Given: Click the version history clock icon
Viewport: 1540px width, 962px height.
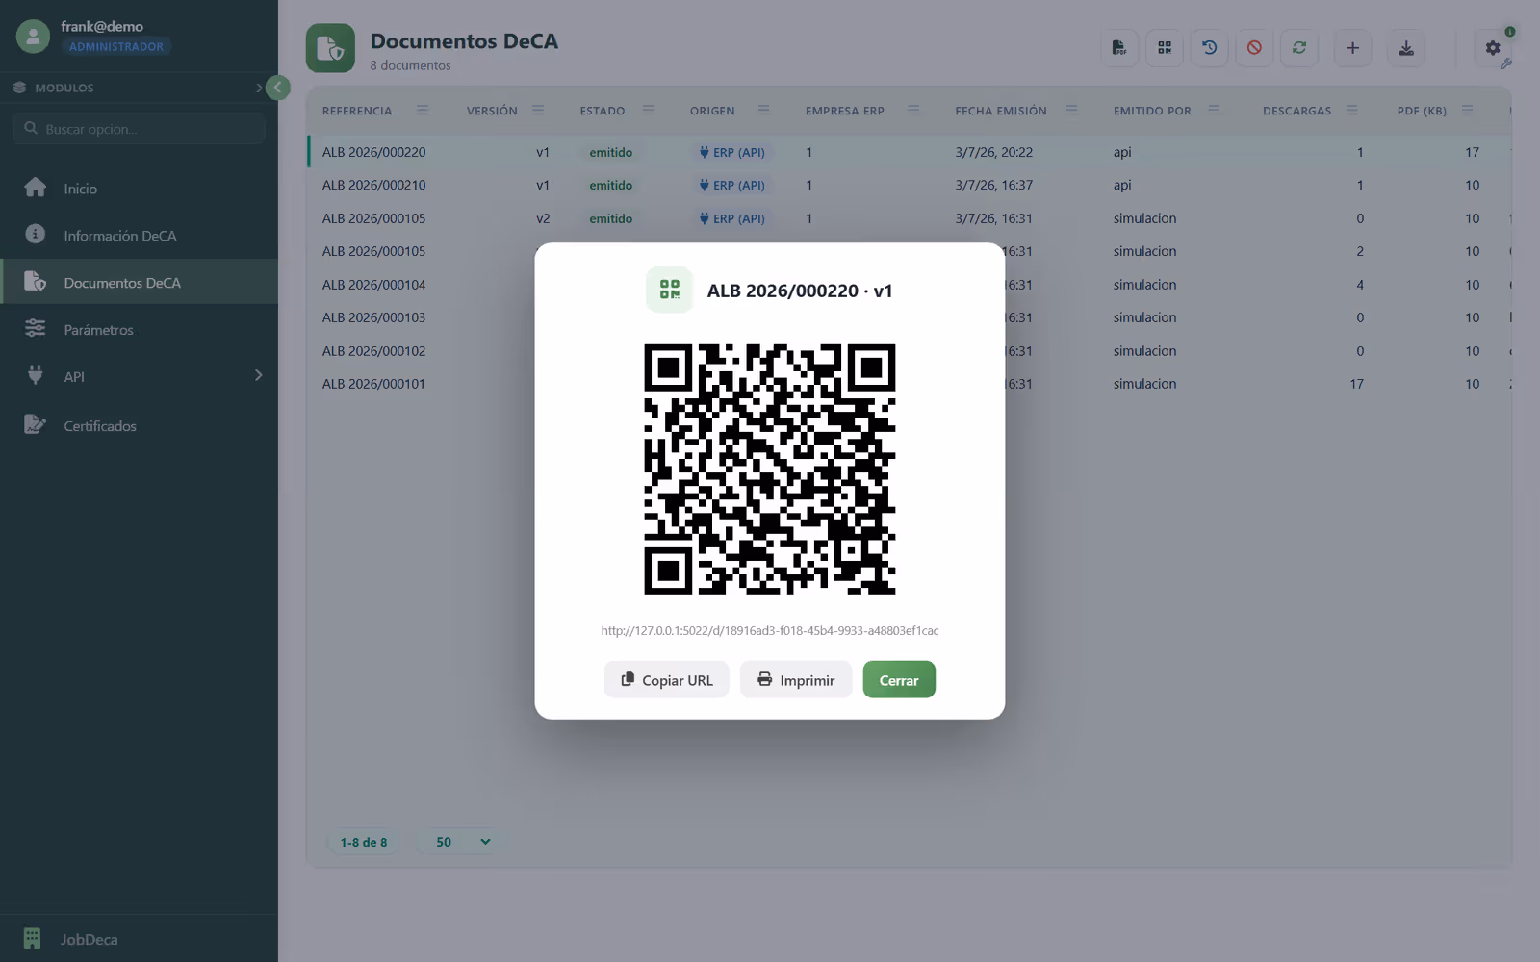Looking at the screenshot, I should pos(1210,48).
